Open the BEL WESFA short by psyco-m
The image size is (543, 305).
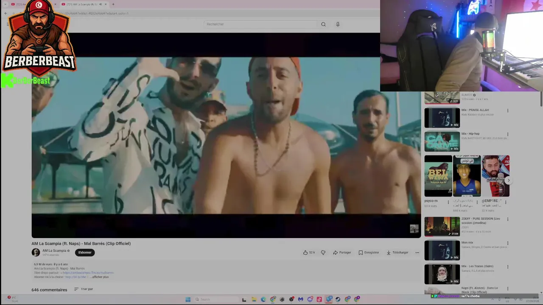click(x=438, y=176)
